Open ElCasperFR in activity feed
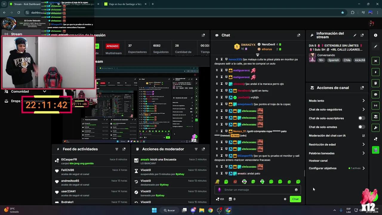 pyautogui.click(x=69, y=159)
